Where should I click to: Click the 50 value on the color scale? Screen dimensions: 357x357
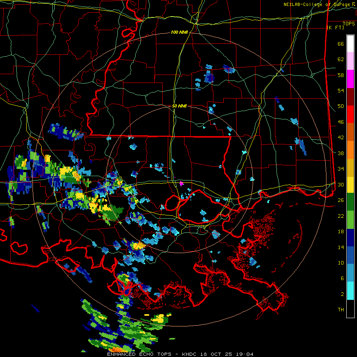coord(341,106)
